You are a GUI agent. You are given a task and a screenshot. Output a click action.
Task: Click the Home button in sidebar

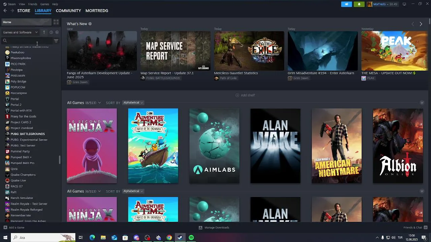pyautogui.click(x=26, y=22)
